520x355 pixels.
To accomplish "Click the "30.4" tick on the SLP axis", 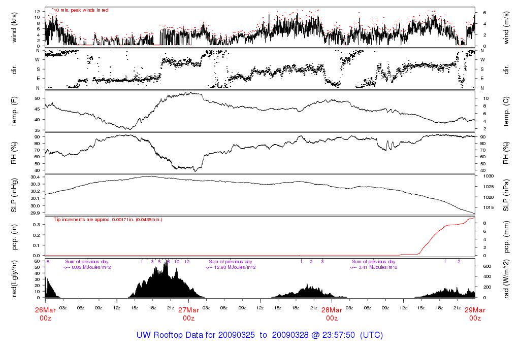I will pos(35,177).
